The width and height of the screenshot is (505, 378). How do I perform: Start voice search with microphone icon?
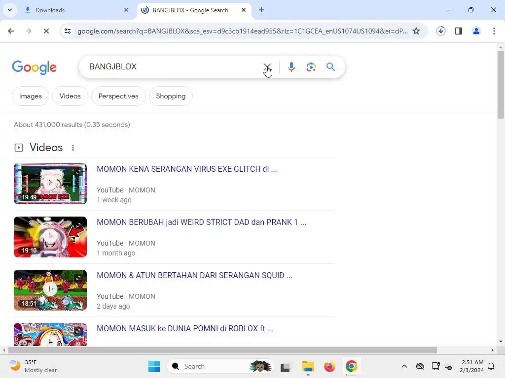coord(291,67)
